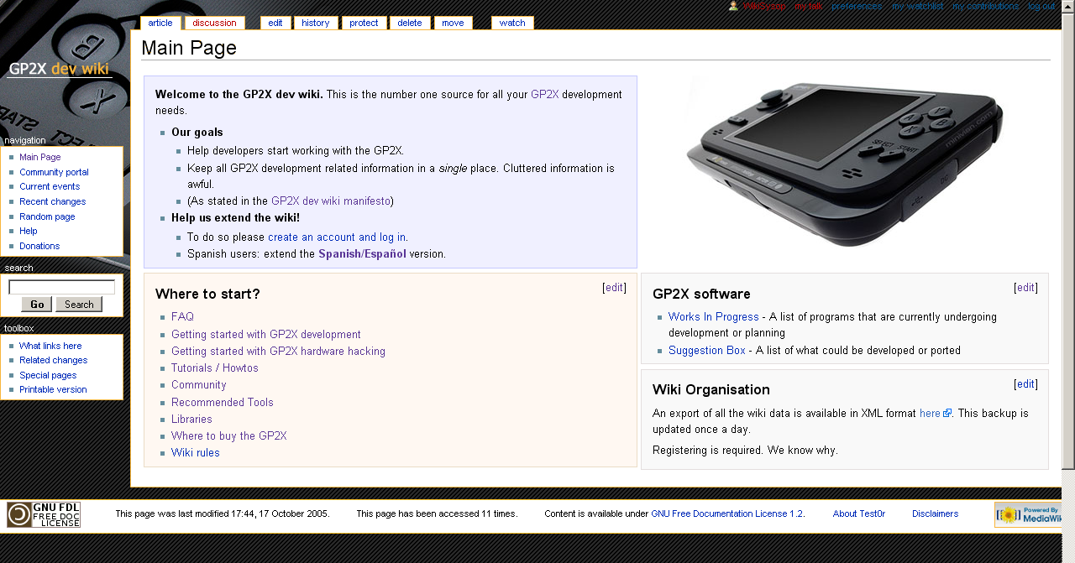Open GNU Free Documentation License 1.2 link
The height and width of the screenshot is (563, 1075).
[x=727, y=513]
